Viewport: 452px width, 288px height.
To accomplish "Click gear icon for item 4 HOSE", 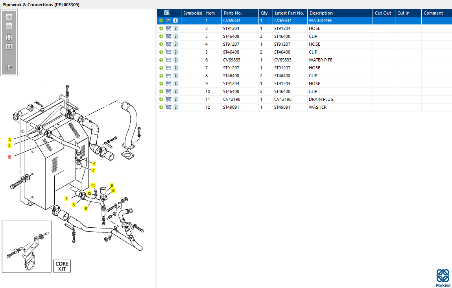I will pyautogui.click(x=161, y=44).
